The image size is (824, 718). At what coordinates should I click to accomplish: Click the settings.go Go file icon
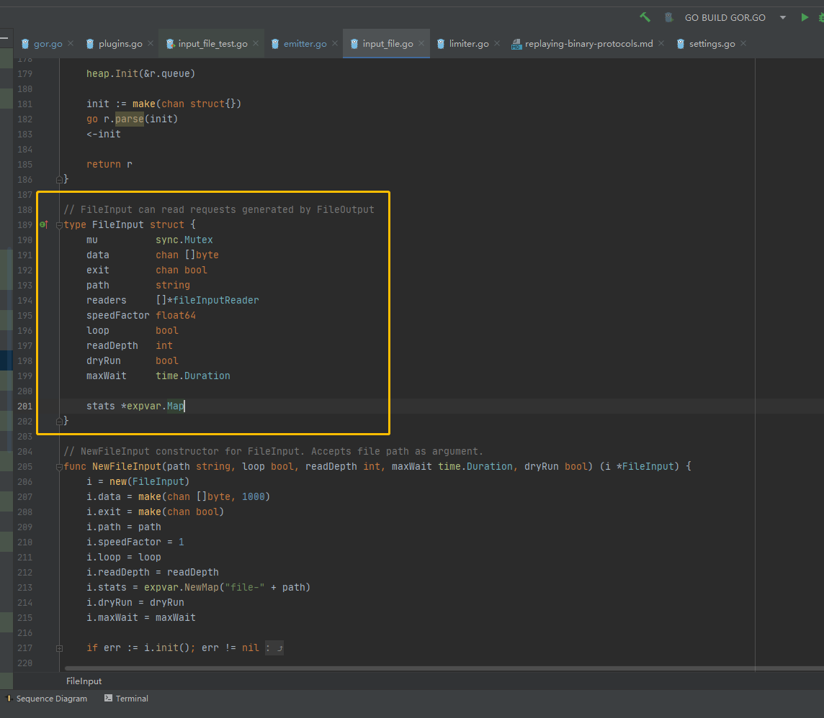680,44
